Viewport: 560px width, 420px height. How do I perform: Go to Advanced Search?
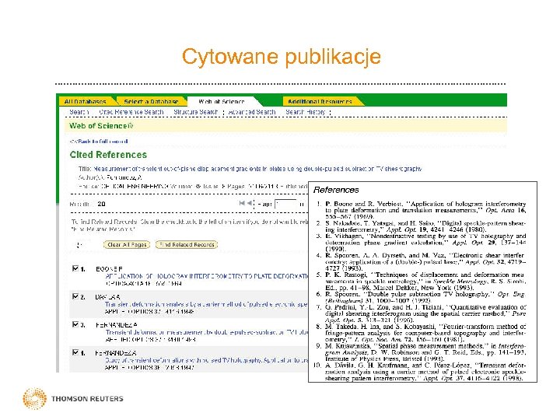coord(252,112)
